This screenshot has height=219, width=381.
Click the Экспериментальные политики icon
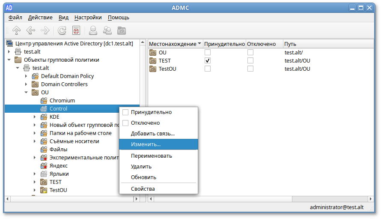pyautogui.click(x=44, y=158)
